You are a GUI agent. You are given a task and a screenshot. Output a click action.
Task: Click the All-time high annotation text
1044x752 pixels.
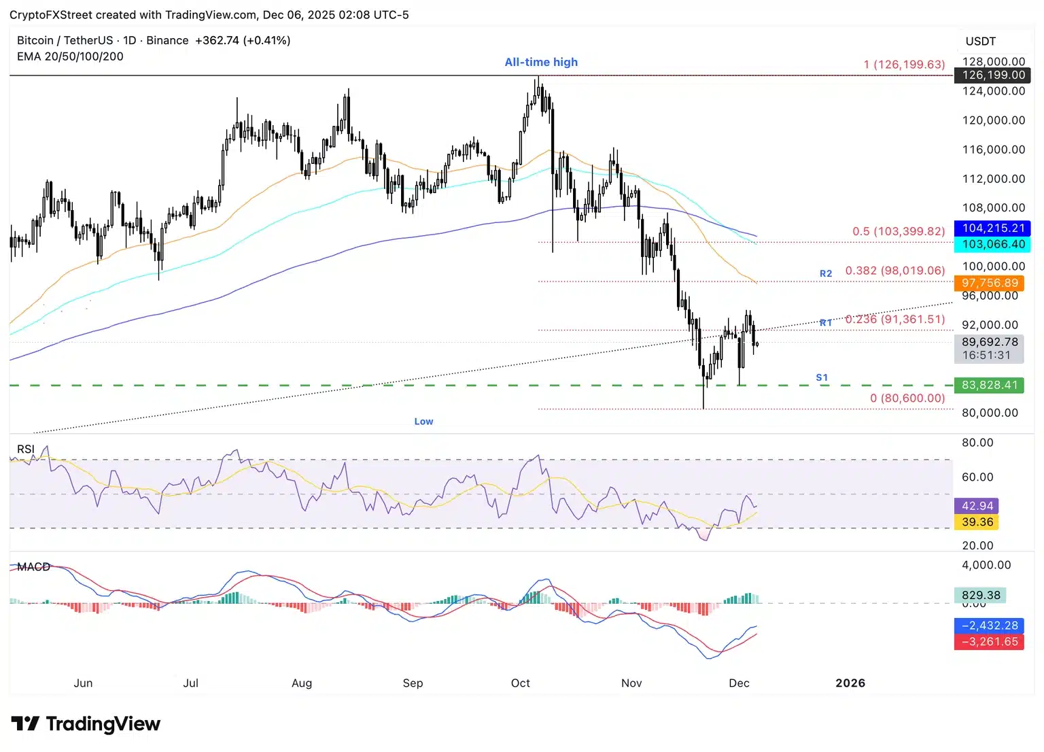pyautogui.click(x=541, y=62)
